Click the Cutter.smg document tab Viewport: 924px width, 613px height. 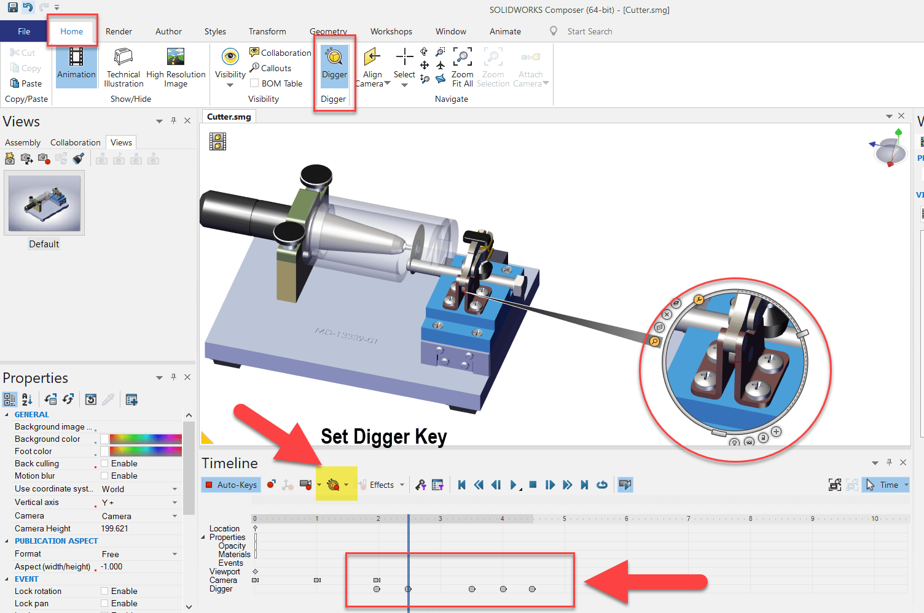[x=229, y=117]
